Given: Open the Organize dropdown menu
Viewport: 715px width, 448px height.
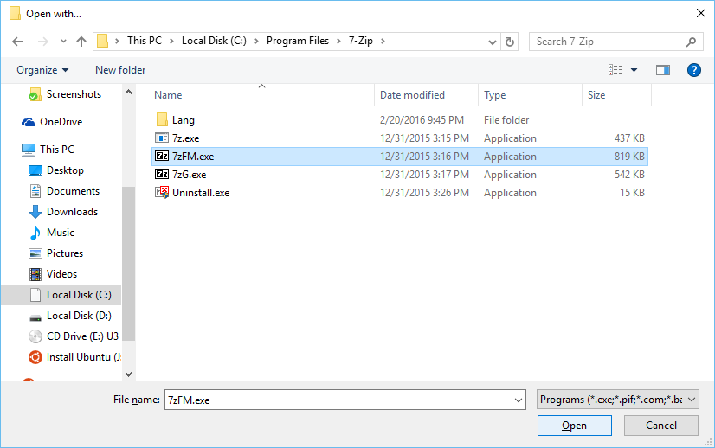Looking at the screenshot, I should click(42, 70).
